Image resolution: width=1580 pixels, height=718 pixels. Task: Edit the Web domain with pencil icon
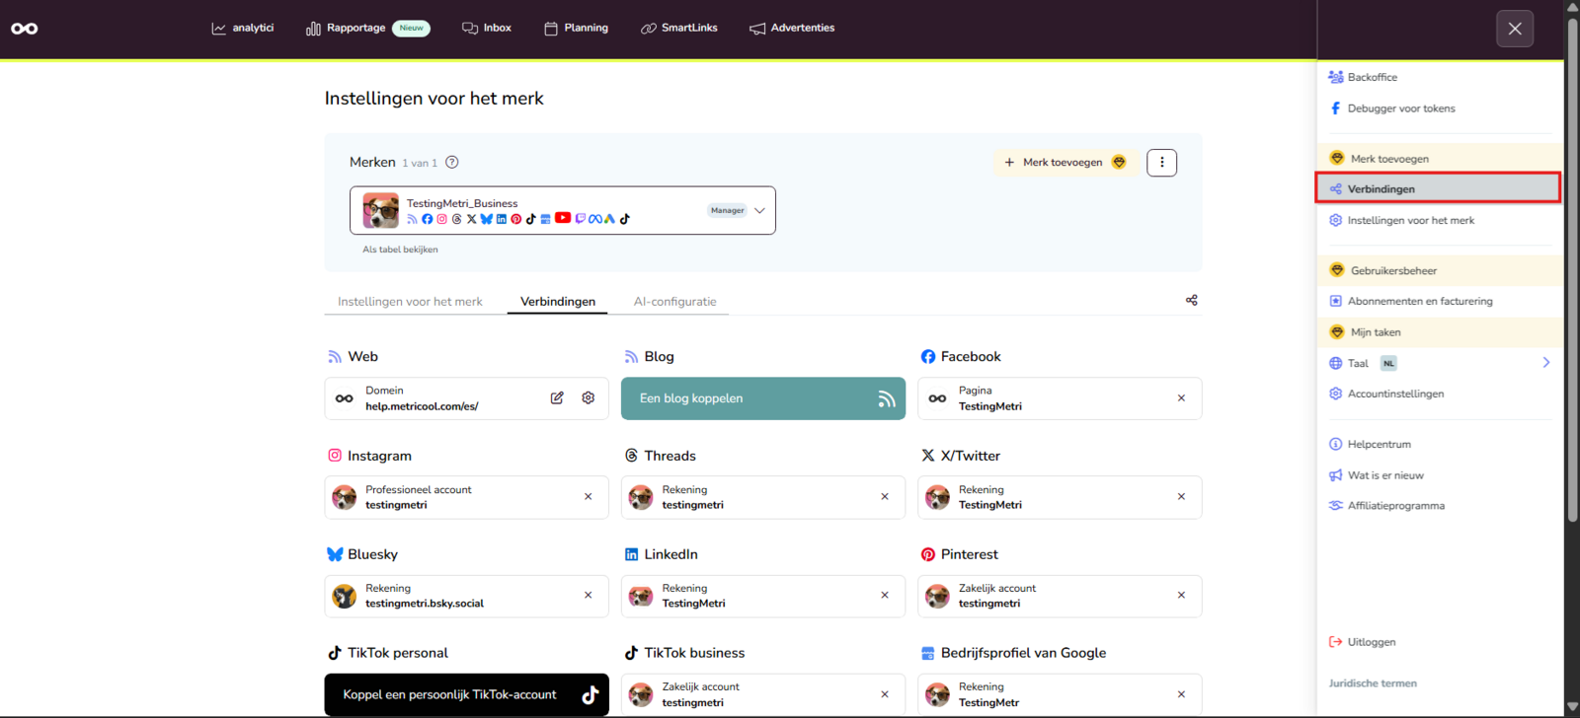click(557, 398)
